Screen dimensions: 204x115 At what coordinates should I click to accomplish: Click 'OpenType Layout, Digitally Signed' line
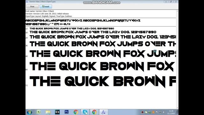click(49, 16)
